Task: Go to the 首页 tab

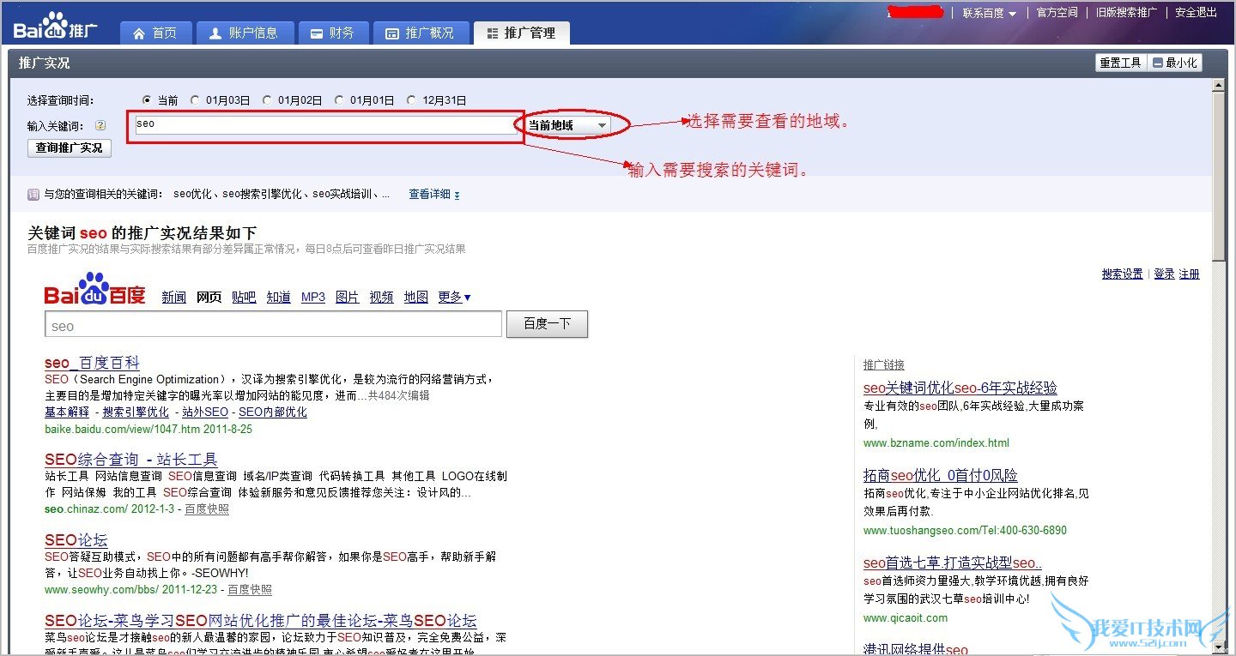Action: pyautogui.click(x=155, y=33)
